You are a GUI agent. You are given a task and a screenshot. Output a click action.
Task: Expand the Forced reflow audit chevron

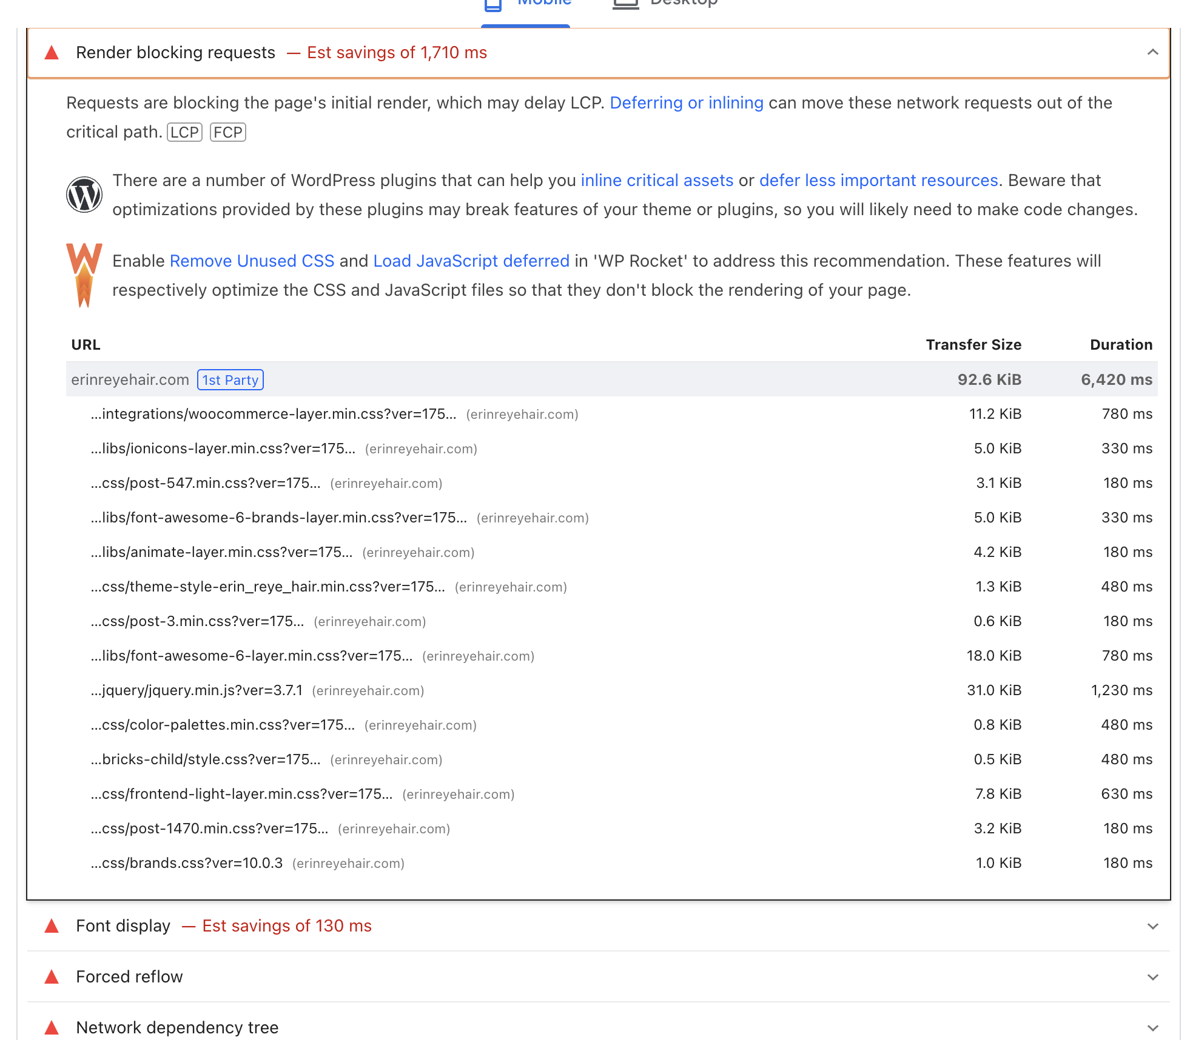1153,977
